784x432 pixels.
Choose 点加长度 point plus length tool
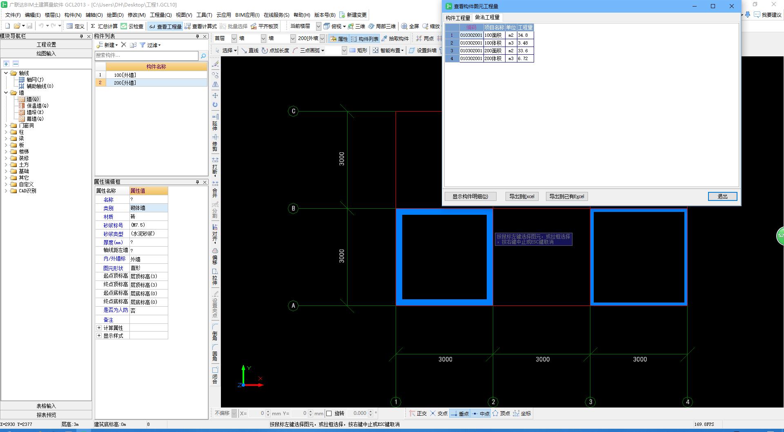point(276,50)
